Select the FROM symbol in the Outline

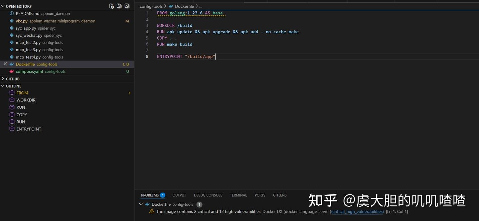22,93
